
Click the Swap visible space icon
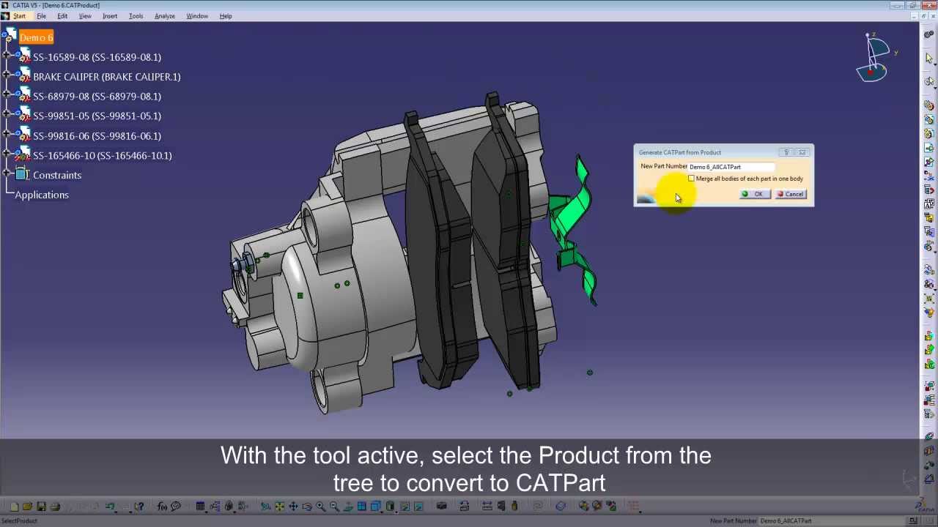[418, 506]
